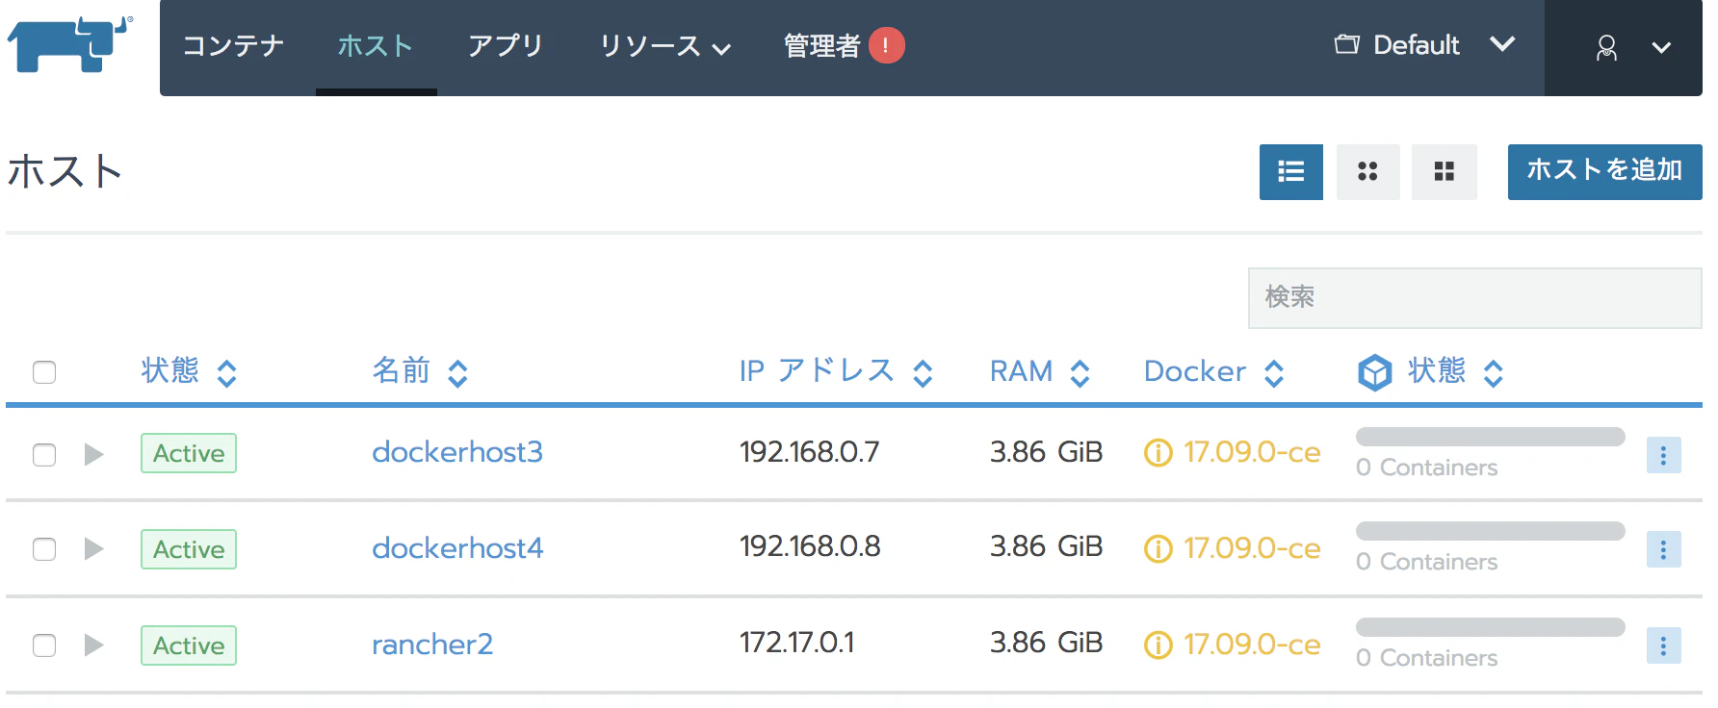The image size is (1718, 708).
Task: Click IP address 192.168.0.8
Action: [x=810, y=546]
